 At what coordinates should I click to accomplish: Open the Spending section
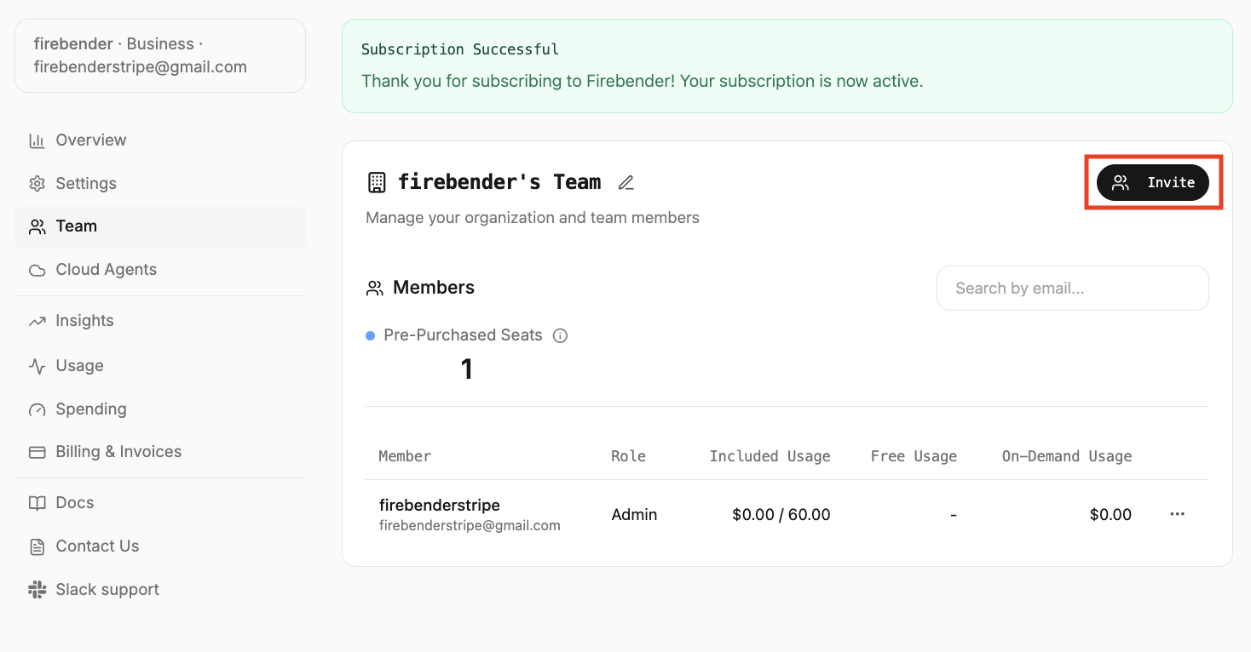(90, 409)
